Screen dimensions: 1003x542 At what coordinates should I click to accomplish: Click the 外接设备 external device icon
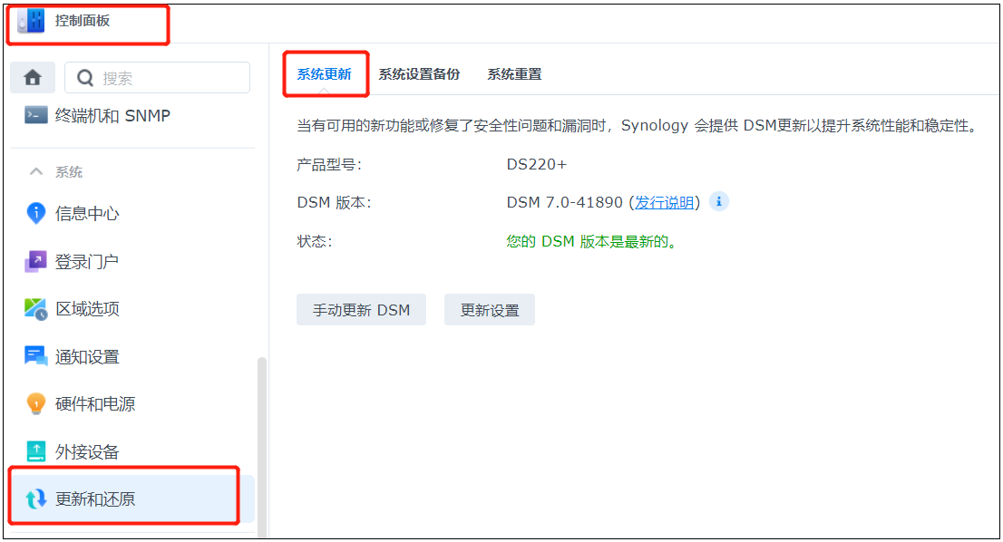point(36,451)
